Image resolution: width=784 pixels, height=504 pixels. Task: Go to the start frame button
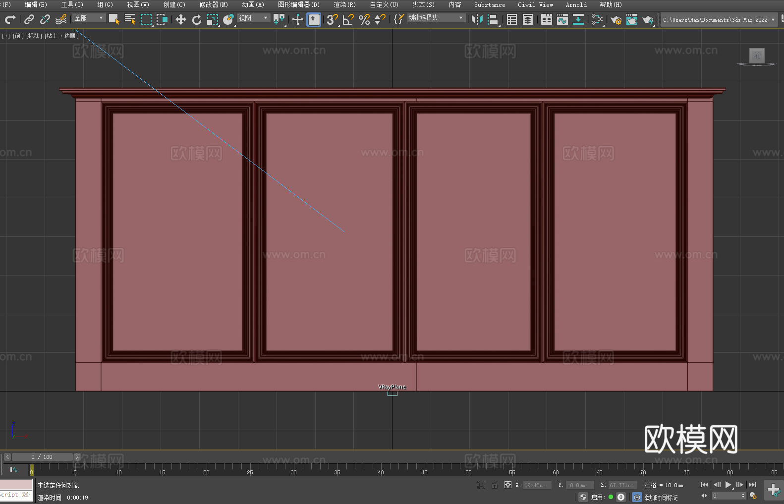tap(704, 485)
